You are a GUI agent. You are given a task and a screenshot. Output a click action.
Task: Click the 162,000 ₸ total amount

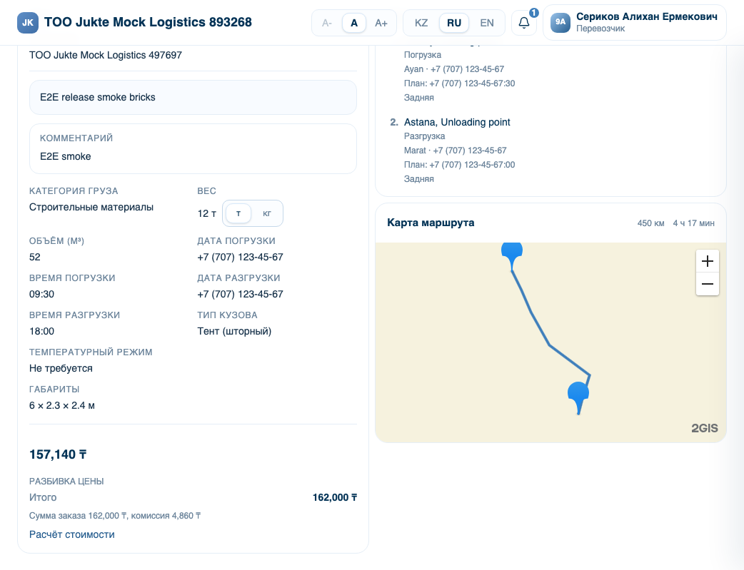click(335, 497)
